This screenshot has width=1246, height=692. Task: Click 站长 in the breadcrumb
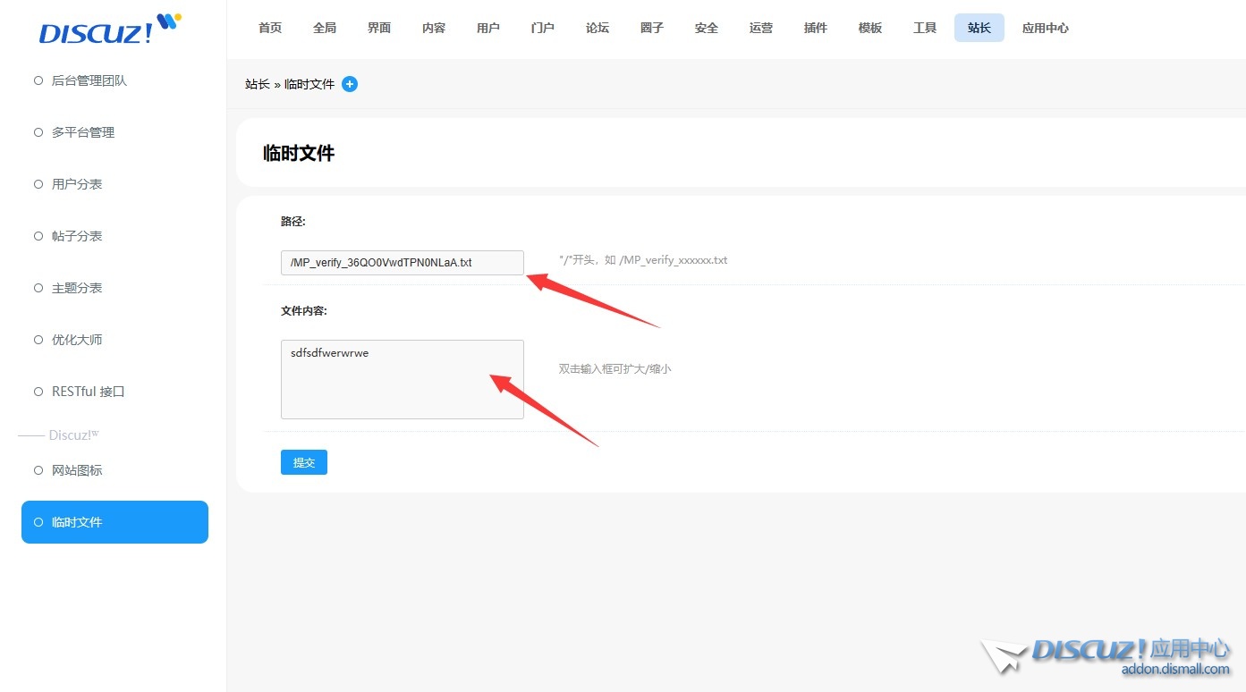tap(258, 84)
